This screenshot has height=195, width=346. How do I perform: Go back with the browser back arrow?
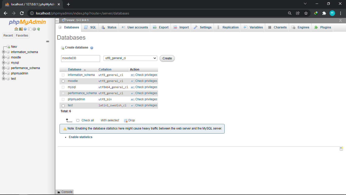coord(6,13)
